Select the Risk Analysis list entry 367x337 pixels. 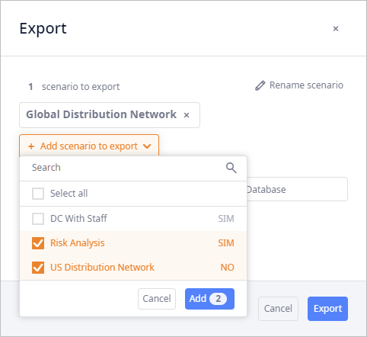(x=133, y=243)
